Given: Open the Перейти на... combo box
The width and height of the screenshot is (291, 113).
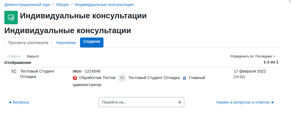Looking at the screenshot, I should [141, 102].
